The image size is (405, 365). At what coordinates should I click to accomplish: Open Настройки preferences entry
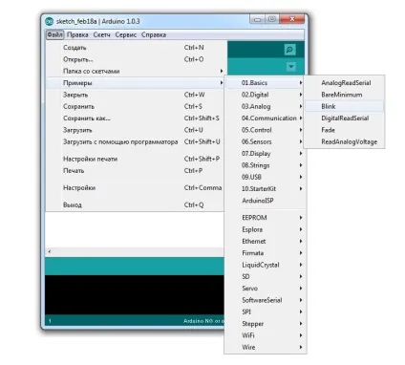point(135,187)
